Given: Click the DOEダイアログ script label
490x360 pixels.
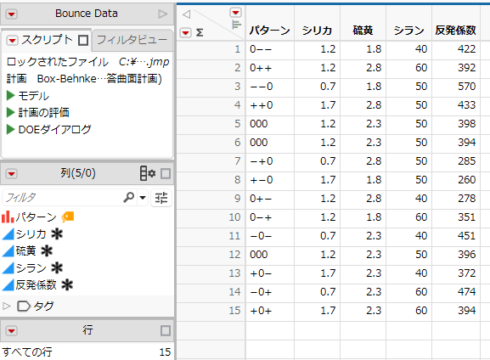Looking at the screenshot, I should [54, 129].
